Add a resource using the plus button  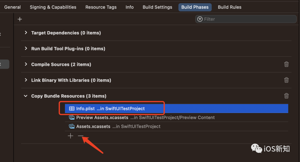pos(70,136)
